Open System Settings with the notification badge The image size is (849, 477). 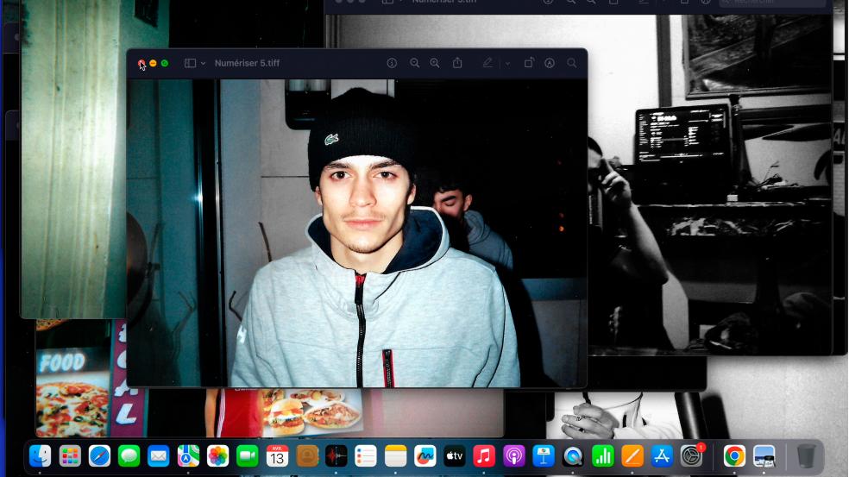(691, 456)
